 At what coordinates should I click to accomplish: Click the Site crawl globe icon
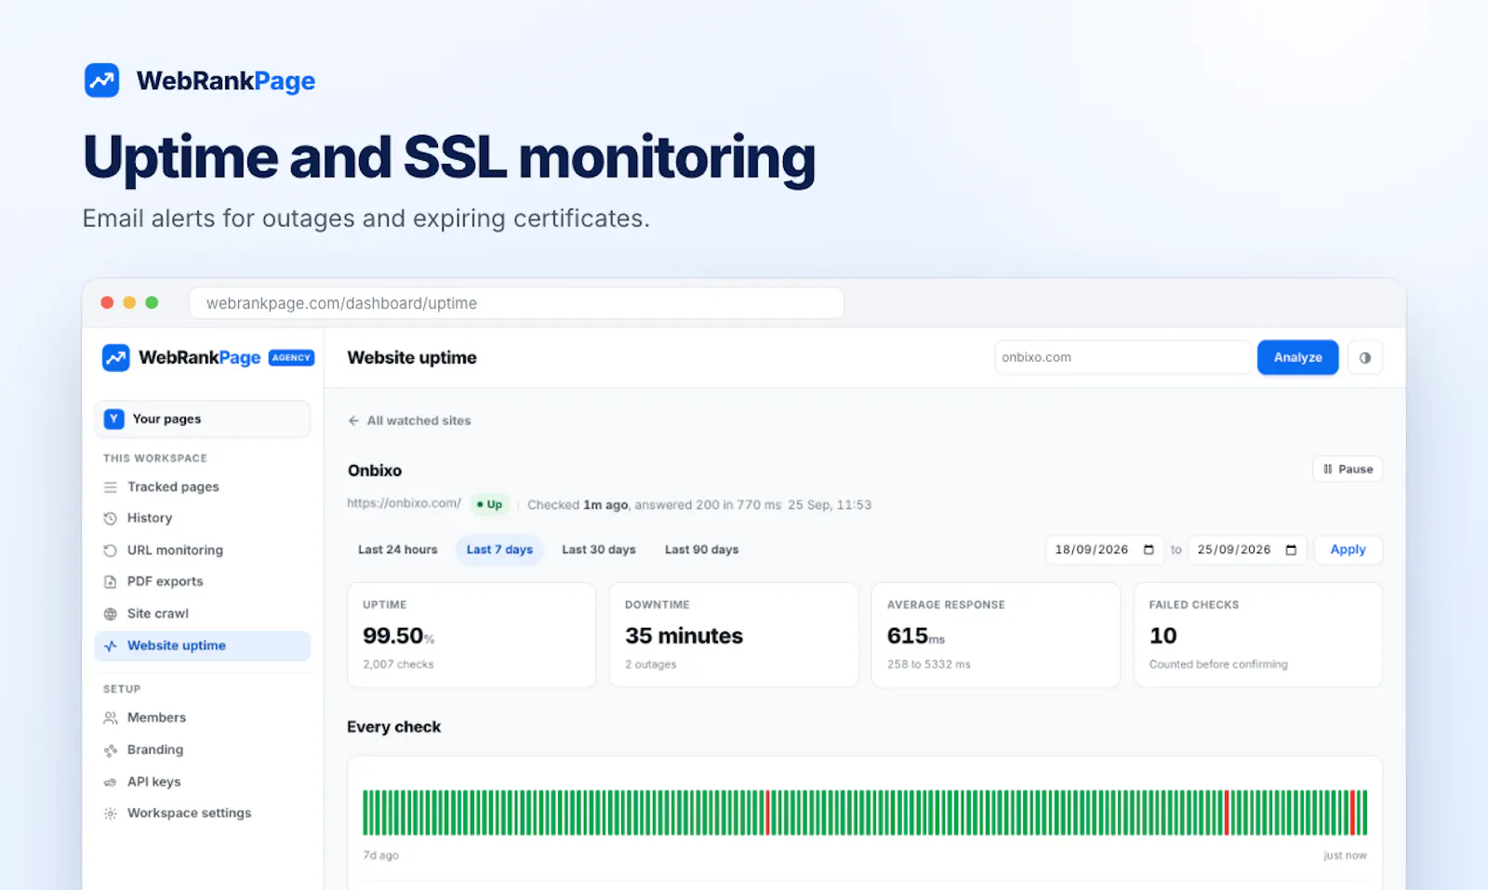coord(111,614)
